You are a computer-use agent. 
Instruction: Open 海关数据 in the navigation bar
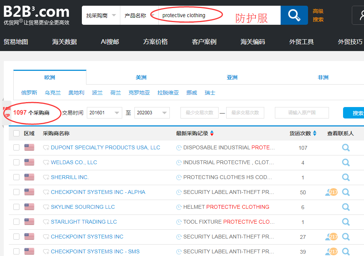64,42
